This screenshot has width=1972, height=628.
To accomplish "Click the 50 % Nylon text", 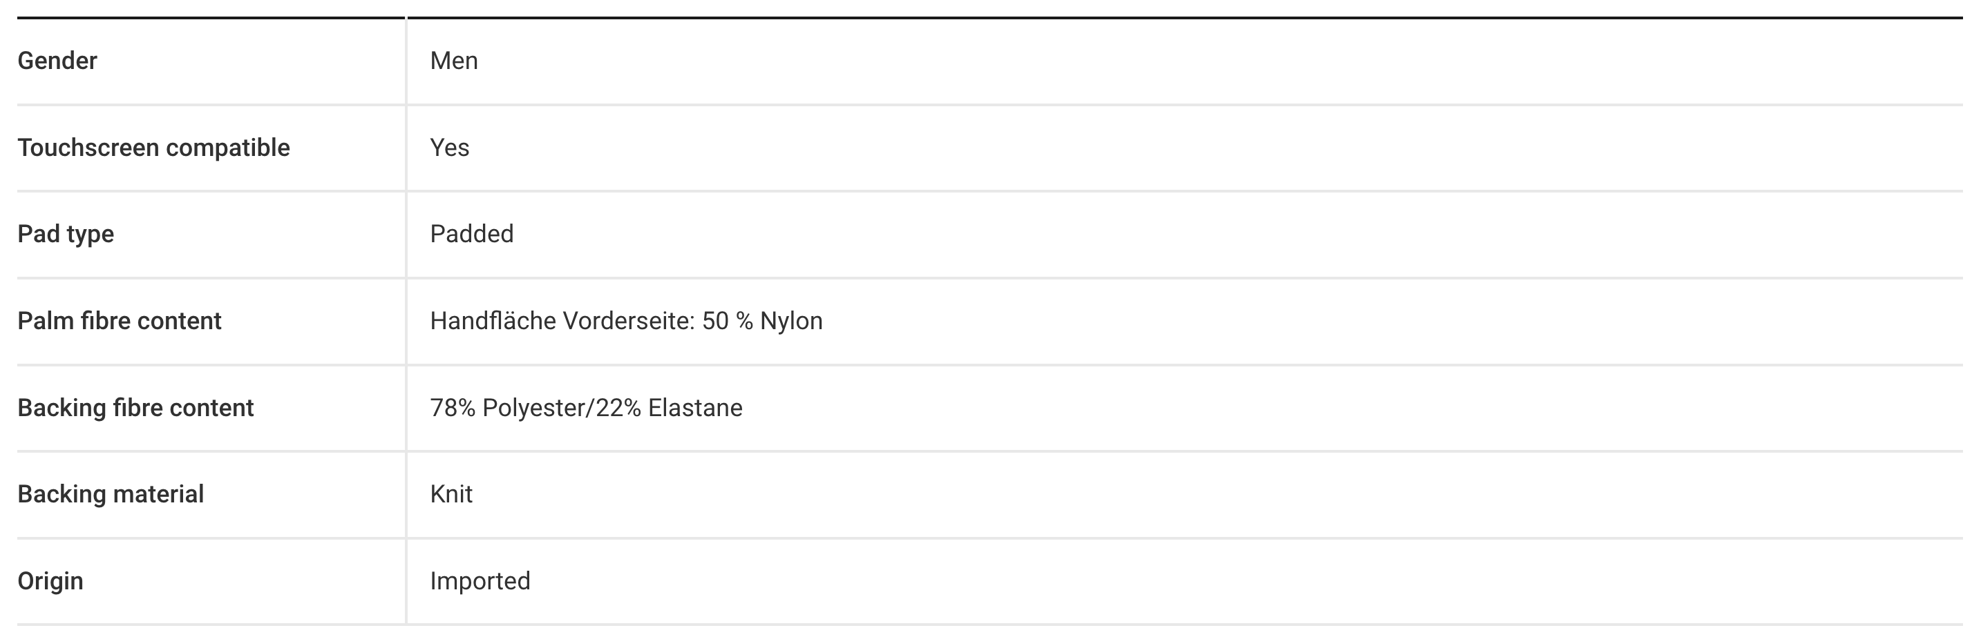I will tap(762, 320).
